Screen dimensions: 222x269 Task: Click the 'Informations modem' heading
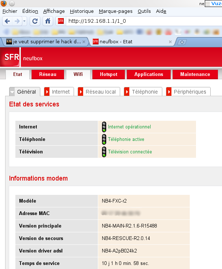pyautogui.click(x=38, y=178)
